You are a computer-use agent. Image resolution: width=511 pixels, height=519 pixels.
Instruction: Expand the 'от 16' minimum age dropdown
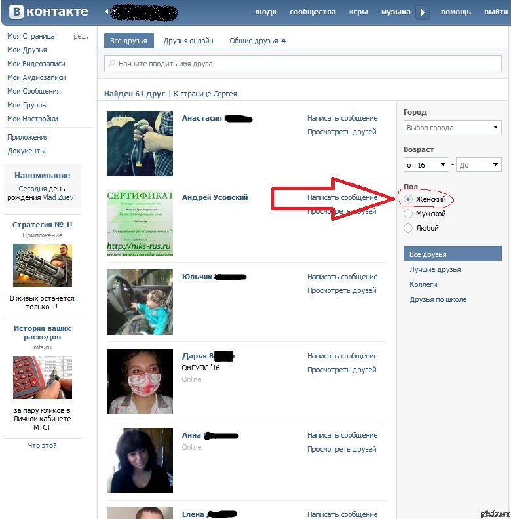[x=426, y=165]
